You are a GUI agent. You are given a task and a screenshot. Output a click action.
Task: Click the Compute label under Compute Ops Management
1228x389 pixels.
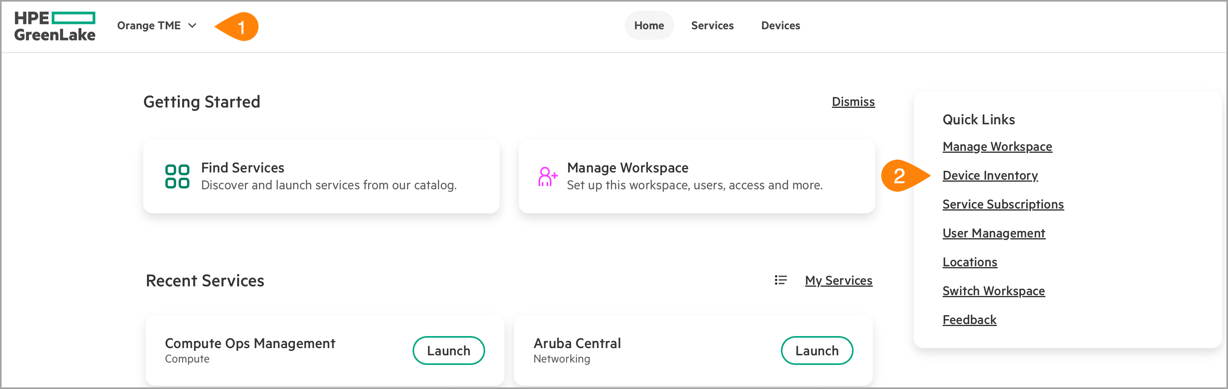coord(187,359)
